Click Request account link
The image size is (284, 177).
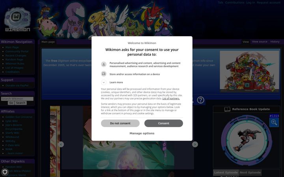pos(269,2)
